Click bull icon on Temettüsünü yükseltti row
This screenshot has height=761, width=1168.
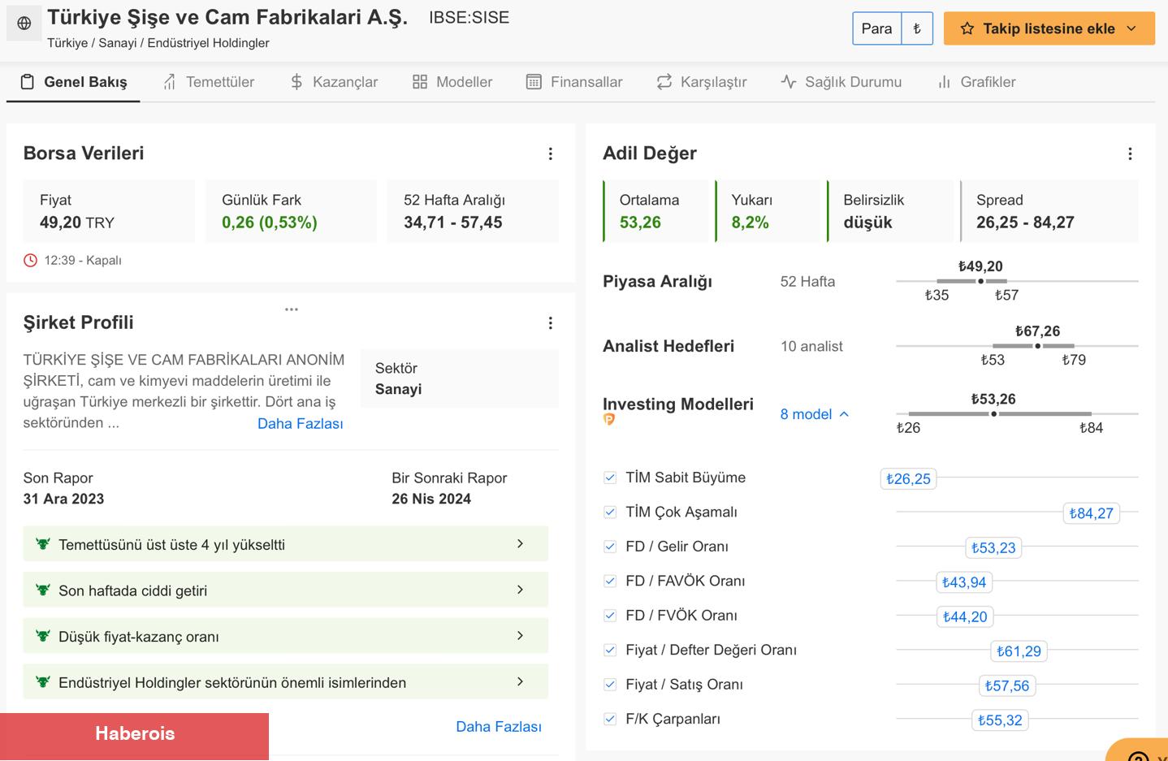click(x=43, y=544)
